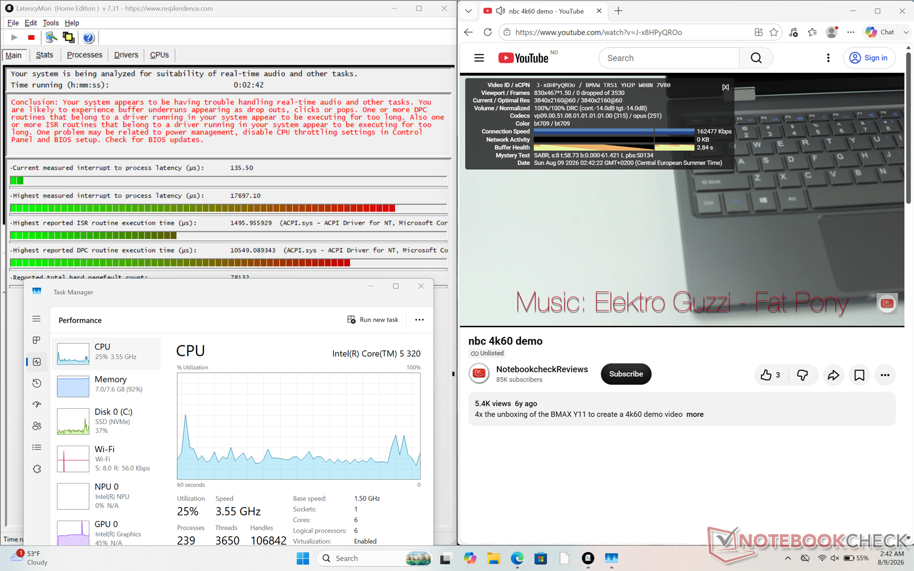Switch to the Stats tab in LatencyMon
The image size is (914, 571).
coord(44,55)
